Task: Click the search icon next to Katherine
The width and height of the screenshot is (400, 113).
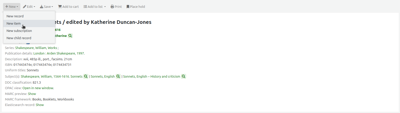Action: click(x=70, y=36)
